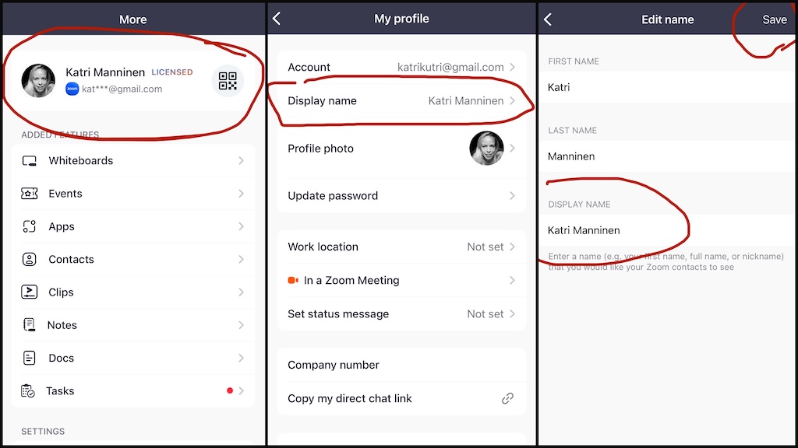
Task: Expand Notes row chevron
Action: tap(242, 325)
